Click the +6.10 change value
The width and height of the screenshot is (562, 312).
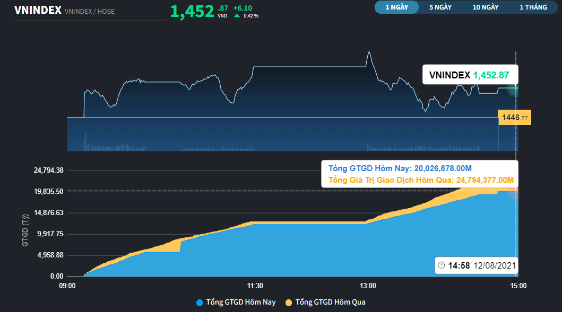(x=243, y=8)
